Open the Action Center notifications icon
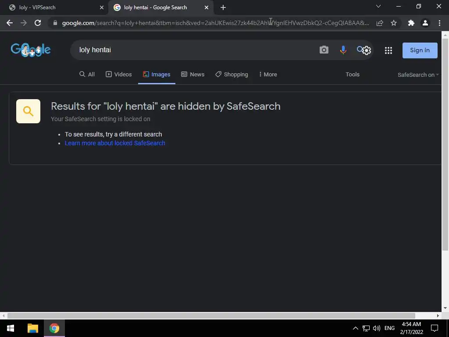Image resolution: width=449 pixels, height=337 pixels. coord(435,328)
